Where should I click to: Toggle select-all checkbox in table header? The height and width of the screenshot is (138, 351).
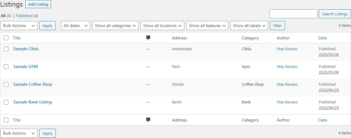[6, 38]
